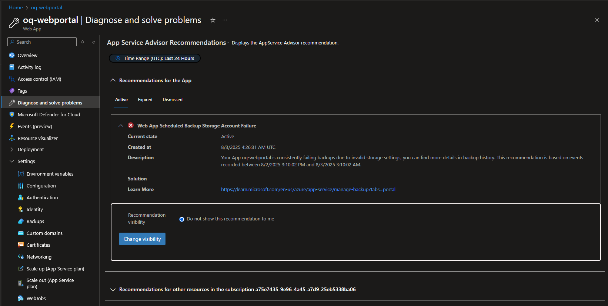Click the Diagnose and solve problems wrench icon
608x306 pixels.
tap(12, 103)
